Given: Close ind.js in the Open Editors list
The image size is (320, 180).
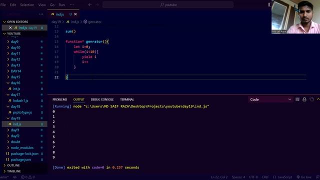Looking at the screenshot, I should (x=10, y=27).
